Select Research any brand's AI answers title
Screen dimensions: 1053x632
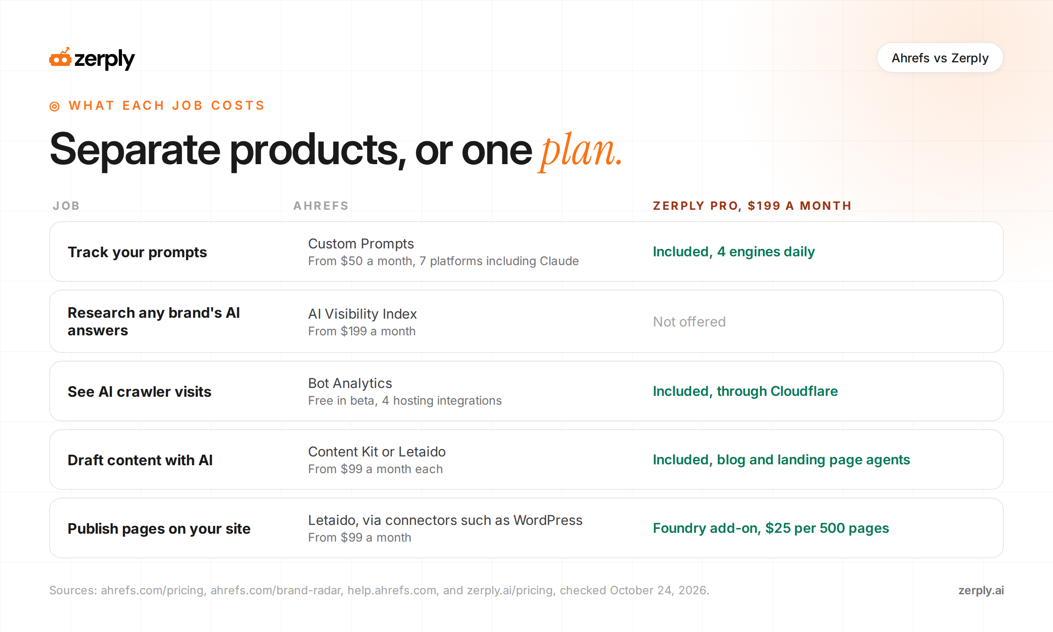pyautogui.click(x=154, y=322)
